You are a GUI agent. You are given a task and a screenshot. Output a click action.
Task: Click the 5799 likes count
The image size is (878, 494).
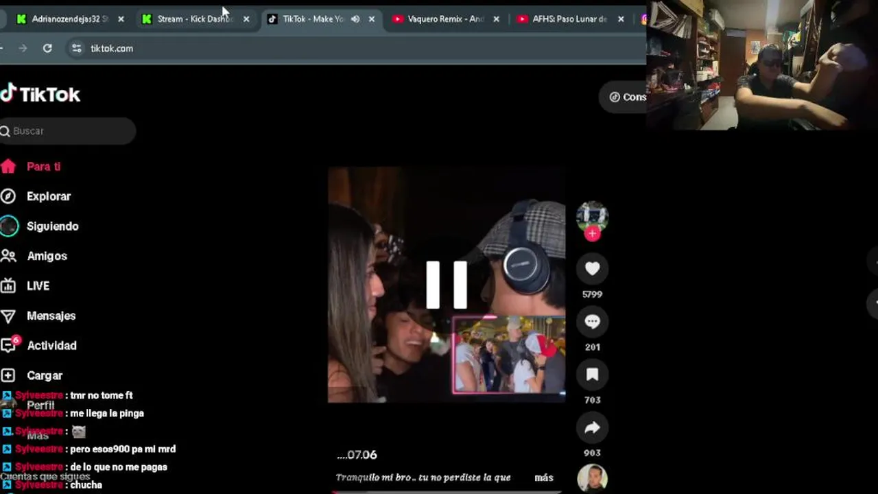[x=592, y=294]
